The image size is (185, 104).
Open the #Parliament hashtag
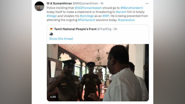[86, 20]
